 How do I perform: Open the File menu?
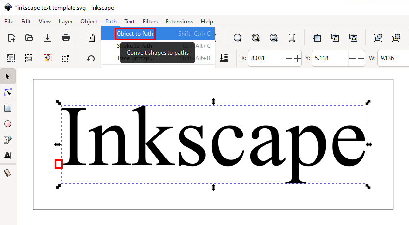[9, 22]
